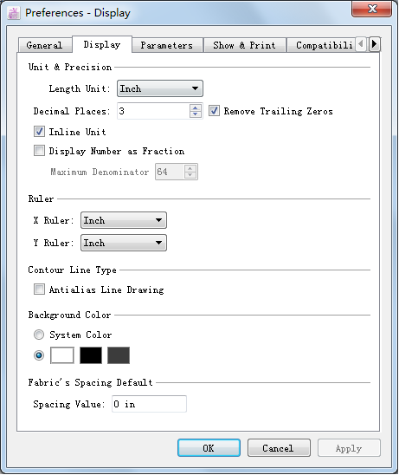Open the Length Unit dropdown

(x=160, y=88)
